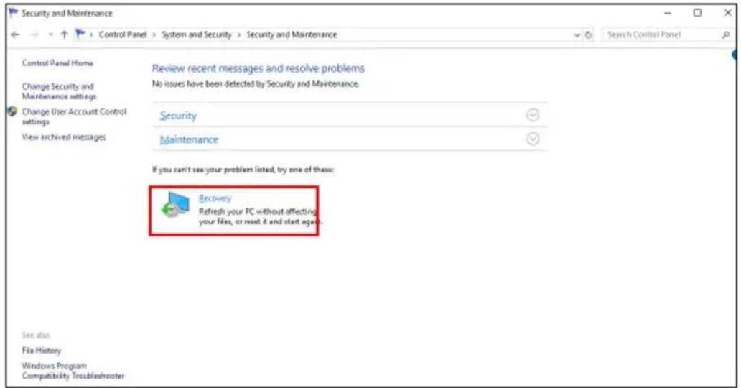Open View archived messages link
741x388 pixels.
64,137
